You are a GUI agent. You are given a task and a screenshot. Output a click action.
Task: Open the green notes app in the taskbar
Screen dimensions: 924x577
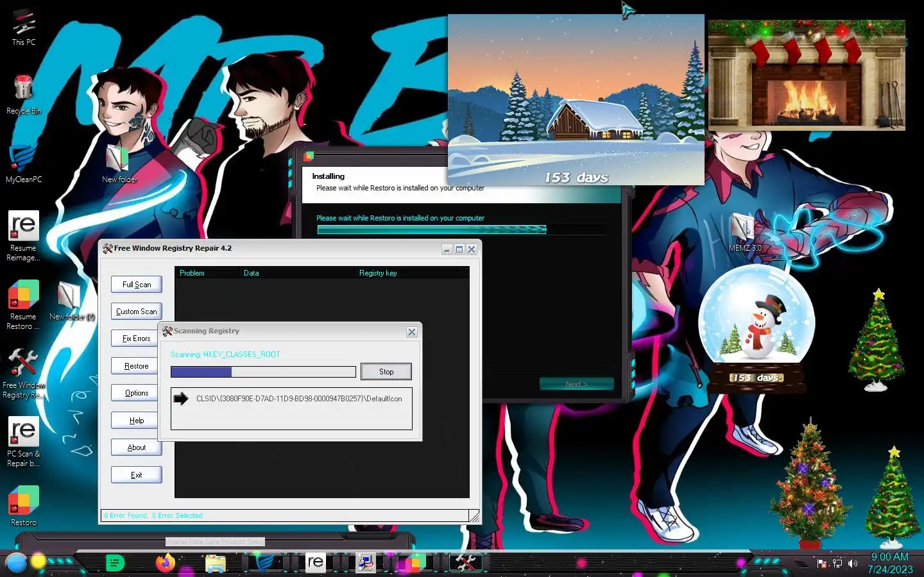pyautogui.click(x=115, y=563)
